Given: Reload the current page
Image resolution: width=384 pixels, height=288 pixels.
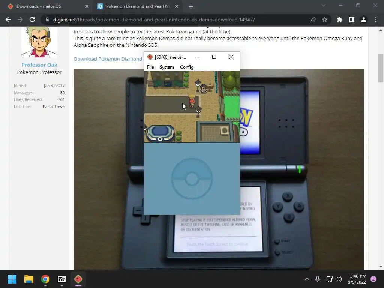Looking at the screenshot, I should (x=32, y=19).
